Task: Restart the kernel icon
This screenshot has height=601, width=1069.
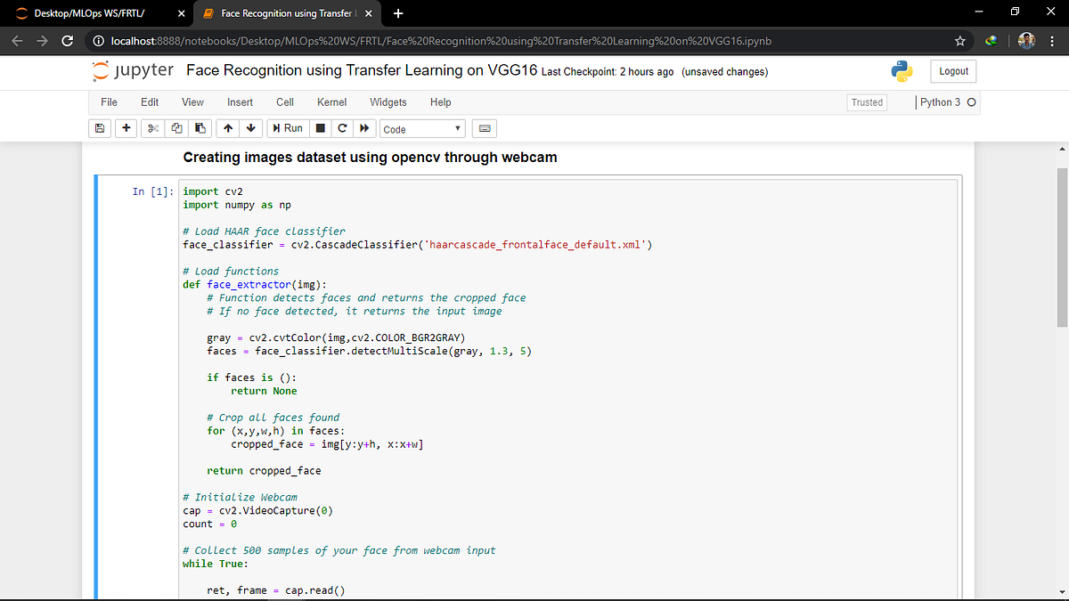Action: (342, 128)
